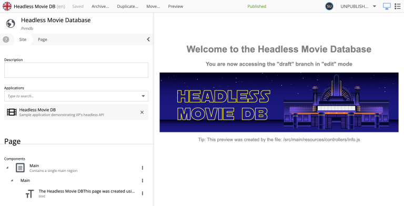Select the text component icon
The height and width of the screenshot is (206, 404).
tap(30, 193)
